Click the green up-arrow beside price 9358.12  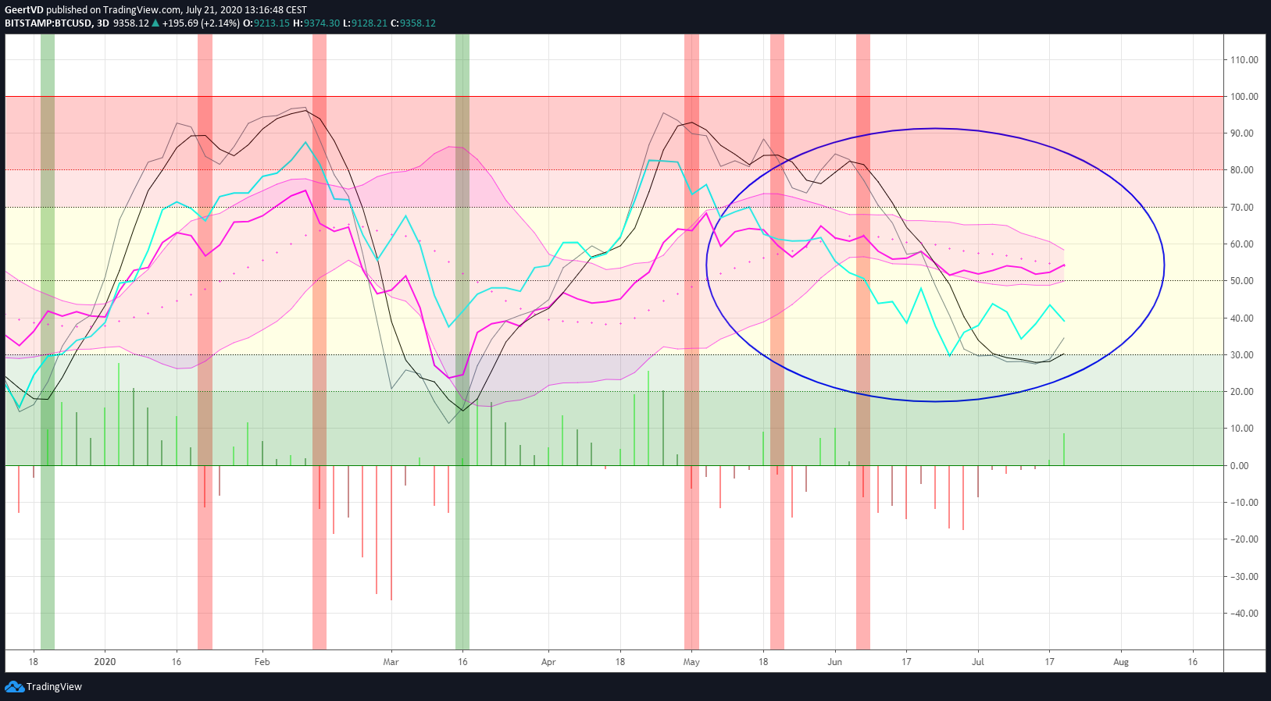click(155, 23)
